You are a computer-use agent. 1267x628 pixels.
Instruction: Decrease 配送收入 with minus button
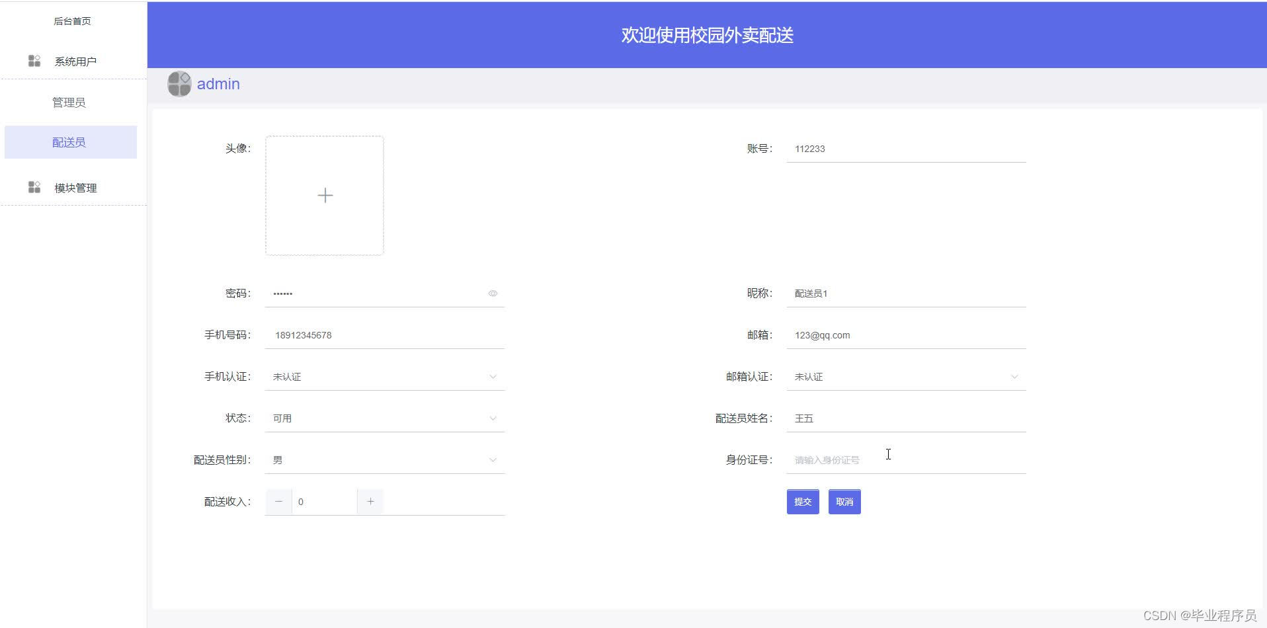(278, 502)
